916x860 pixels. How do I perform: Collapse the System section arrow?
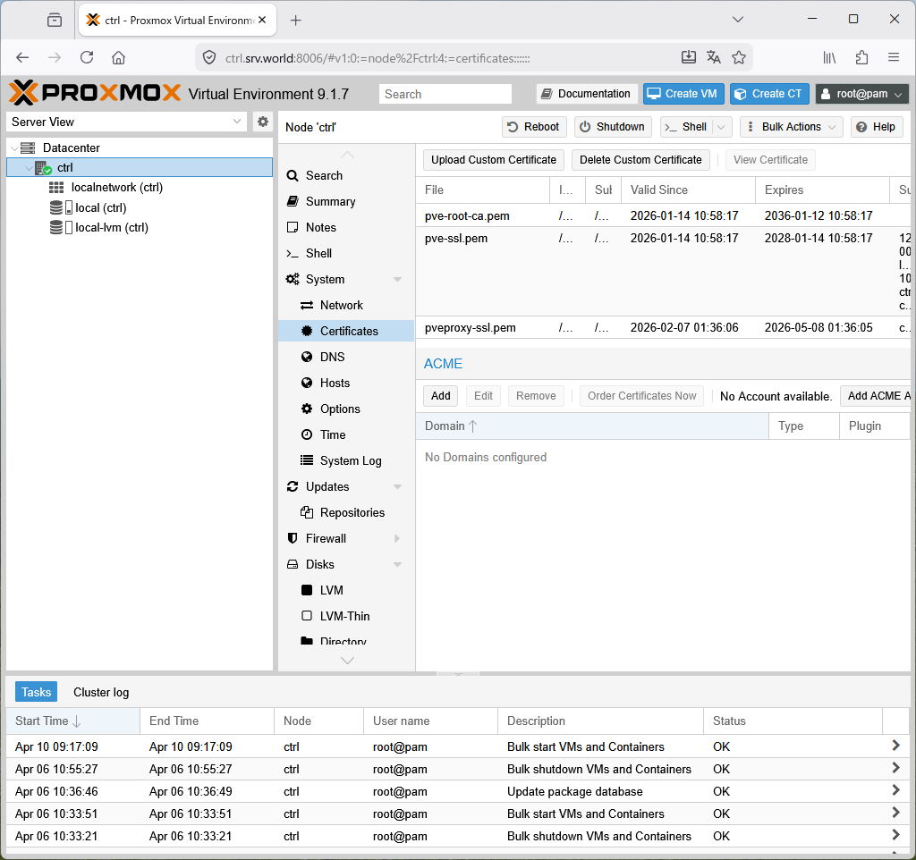pyautogui.click(x=397, y=280)
